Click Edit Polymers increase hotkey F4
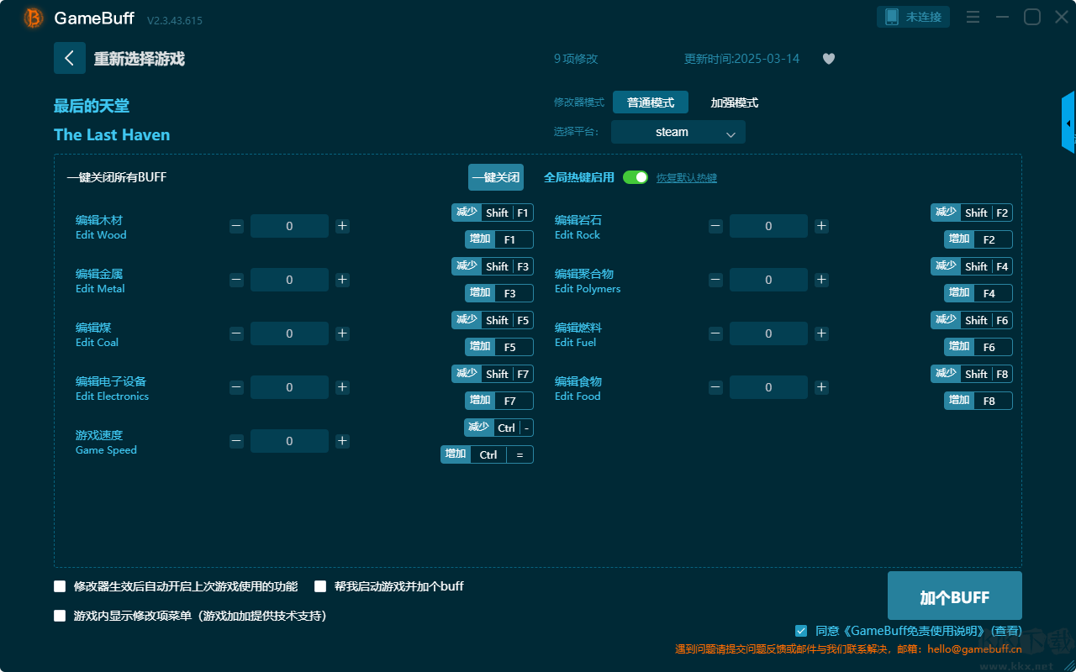The image size is (1076, 672). [x=978, y=293]
